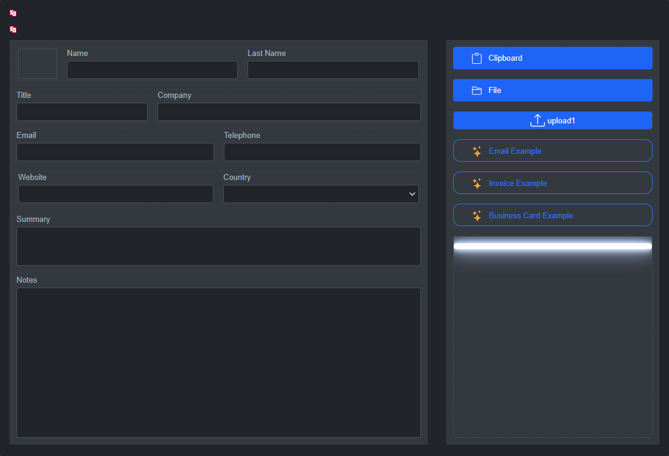Click the Summary text area

click(218, 246)
